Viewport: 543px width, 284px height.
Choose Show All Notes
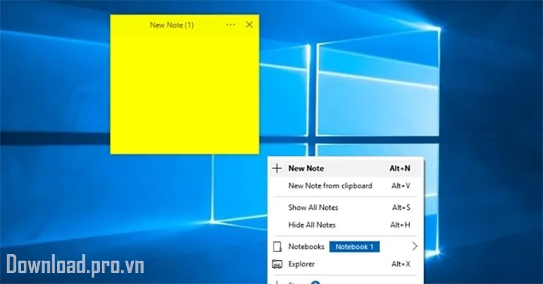point(345,207)
